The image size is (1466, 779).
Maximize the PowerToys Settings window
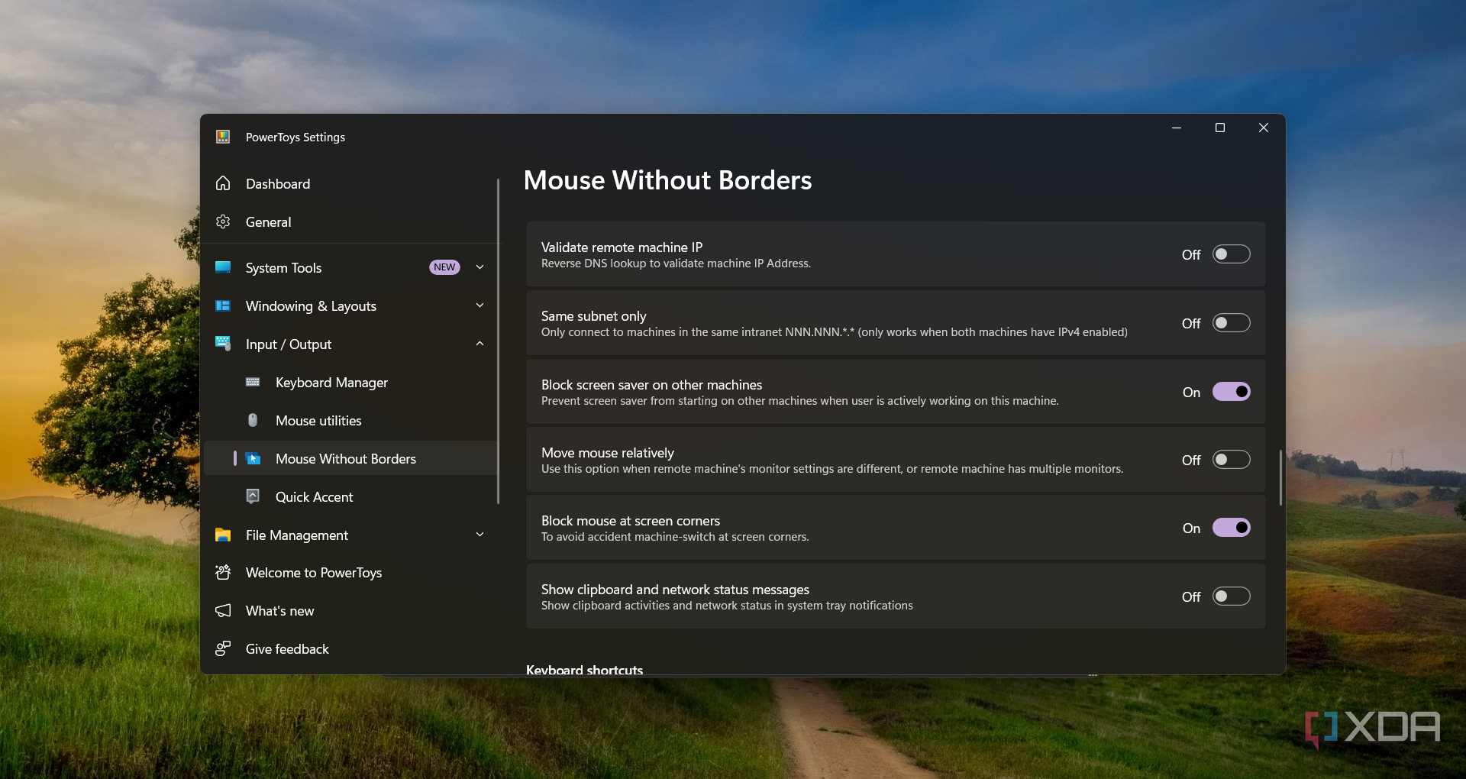coord(1220,128)
